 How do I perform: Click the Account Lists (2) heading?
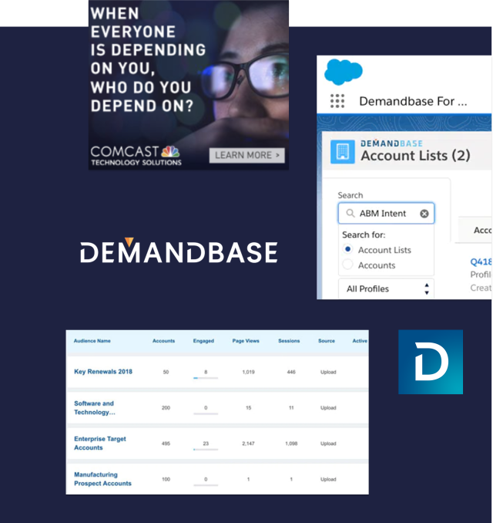[415, 156]
